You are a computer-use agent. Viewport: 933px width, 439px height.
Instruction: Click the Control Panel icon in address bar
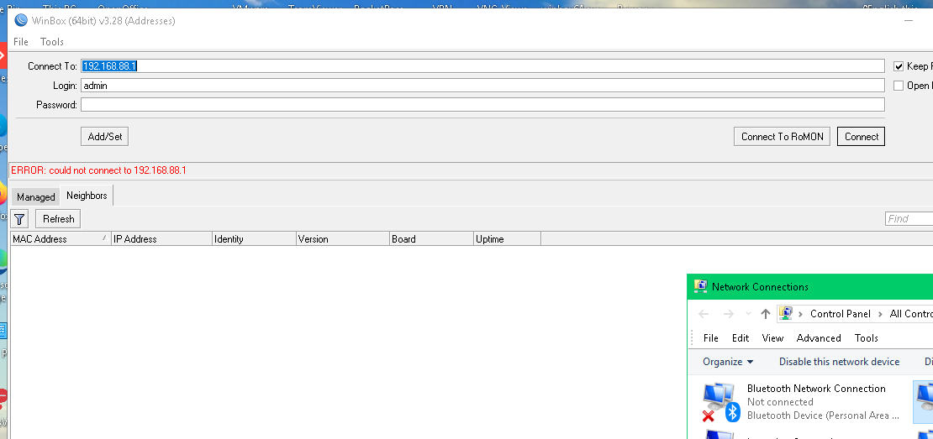coord(786,313)
